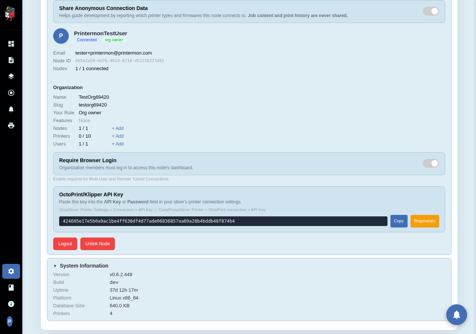
Task: Click the 1 / 1 connected nodes value
Action: pyautogui.click(x=92, y=69)
